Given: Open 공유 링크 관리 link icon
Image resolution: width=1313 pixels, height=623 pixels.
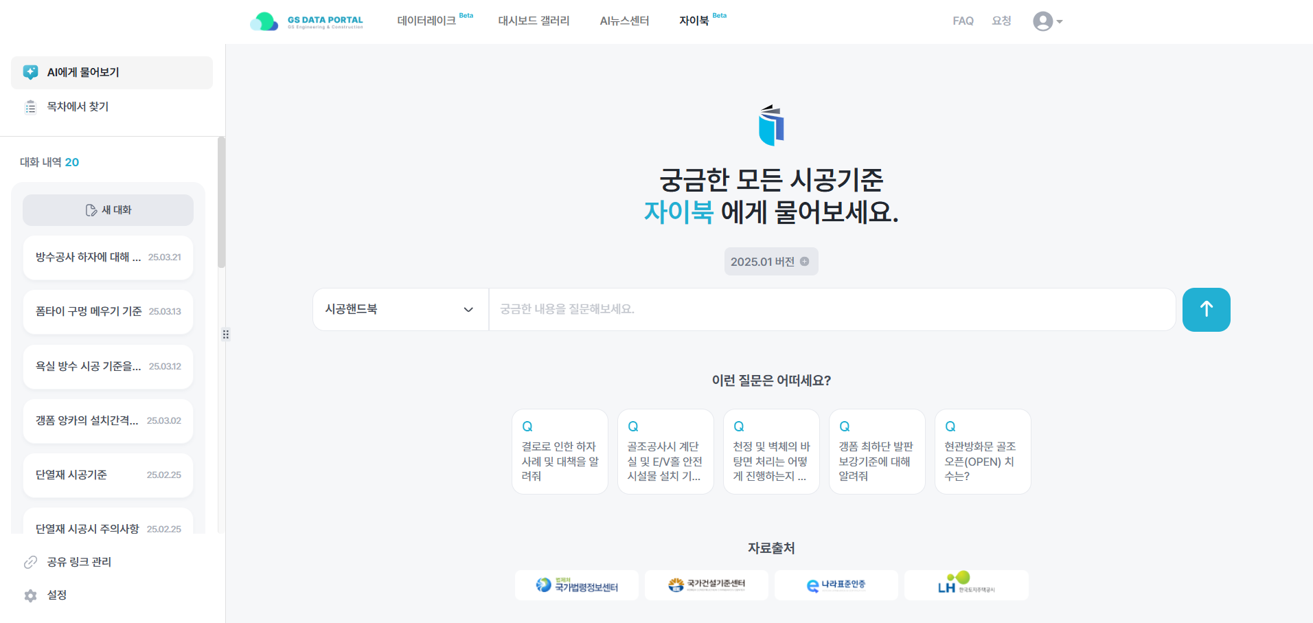Looking at the screenshot, I should point(30,563).
